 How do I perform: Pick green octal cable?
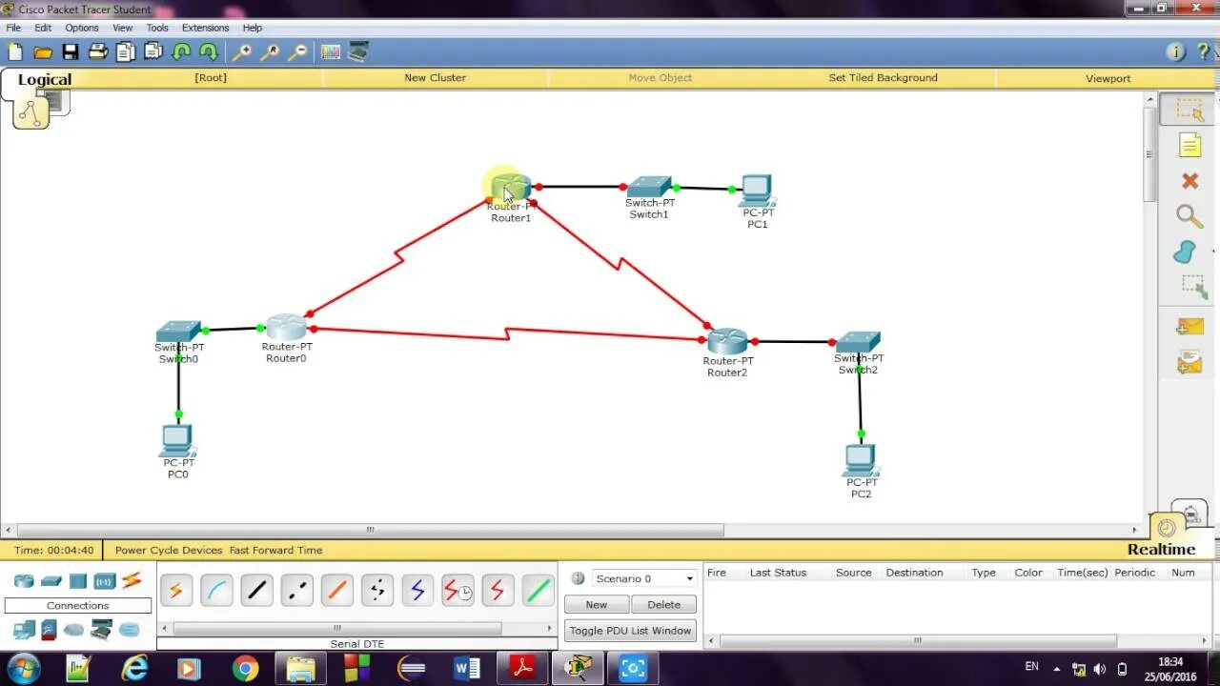pos(539,591)
